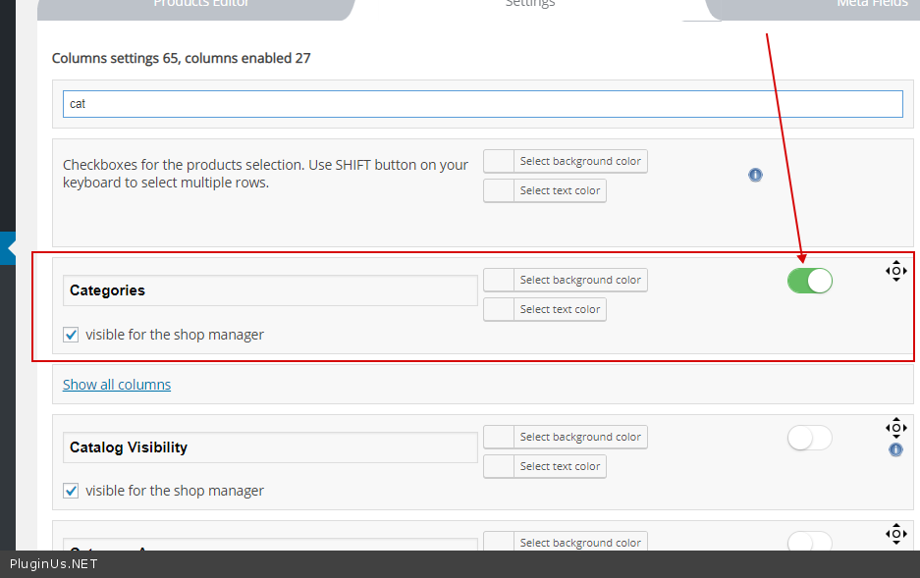Select background color for Categories column
Screen dimensions: 920x578
[566, 281]
